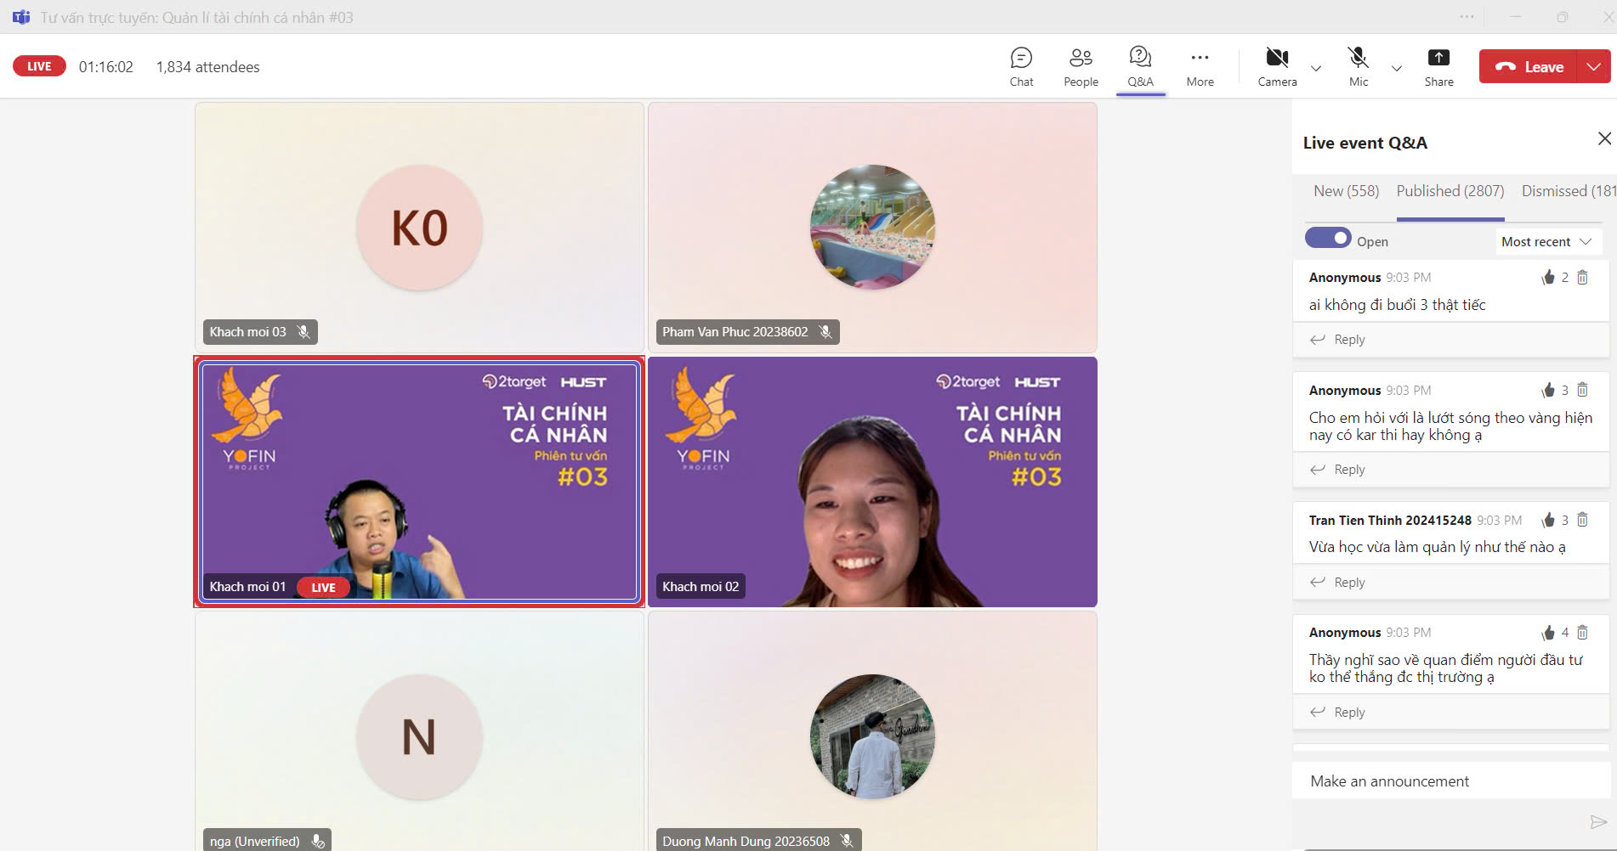Delete the 'ai không đi buổi 3' question
This screenshot has height=851, width=1617.
pos(1582,278)
